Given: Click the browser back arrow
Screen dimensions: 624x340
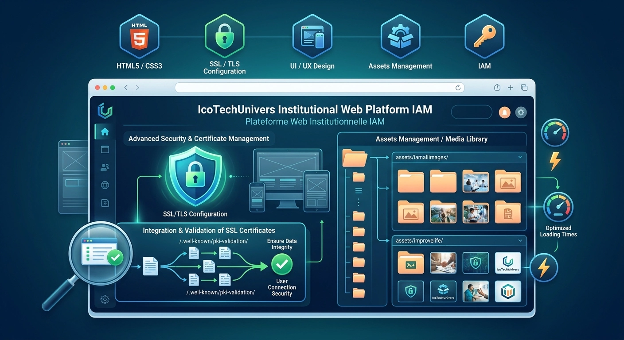Looking at the screenshot, I should [x=126, y=88].
